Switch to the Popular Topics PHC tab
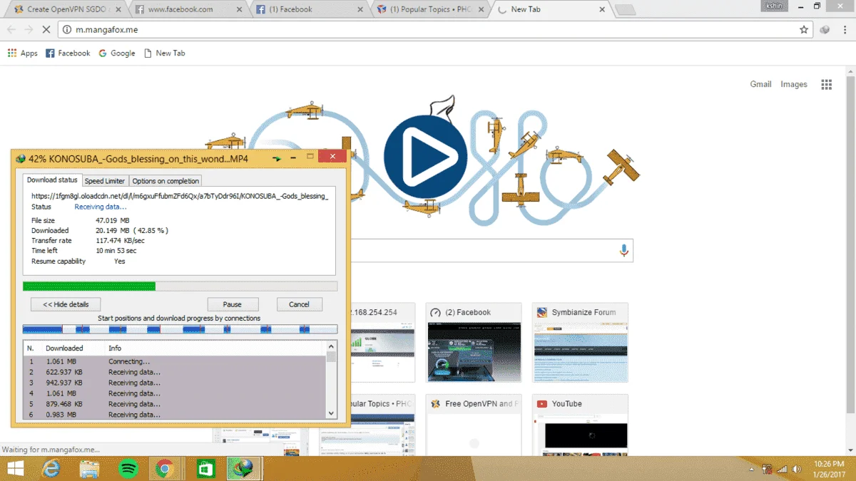Viewport: 856px width, 481px height. click(430, 9)
